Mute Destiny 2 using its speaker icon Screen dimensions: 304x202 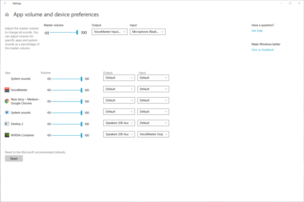[49, 124]
